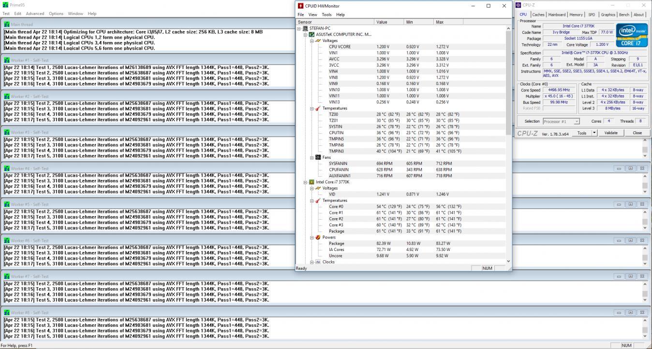The height and width of the screenshot is (349, 652).
Task: Click the Tools button in CPU-Z
Action: click(582, 133)
